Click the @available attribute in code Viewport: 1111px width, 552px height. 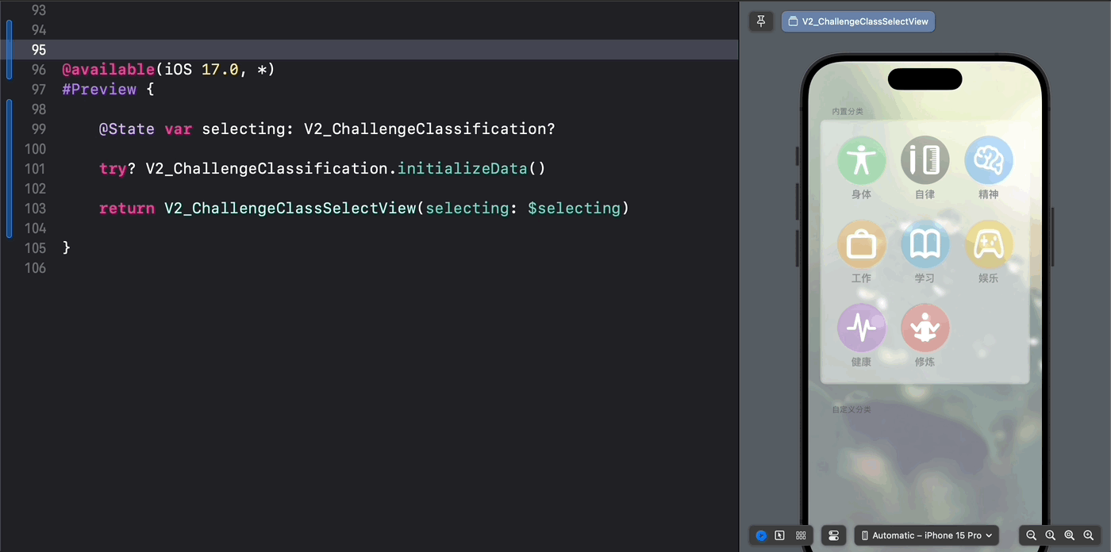coord(109,70)
